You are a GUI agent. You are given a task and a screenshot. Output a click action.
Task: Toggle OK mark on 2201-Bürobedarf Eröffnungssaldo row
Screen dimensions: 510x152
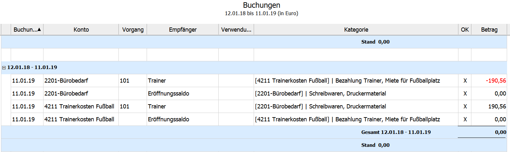[x=465, y=94]
